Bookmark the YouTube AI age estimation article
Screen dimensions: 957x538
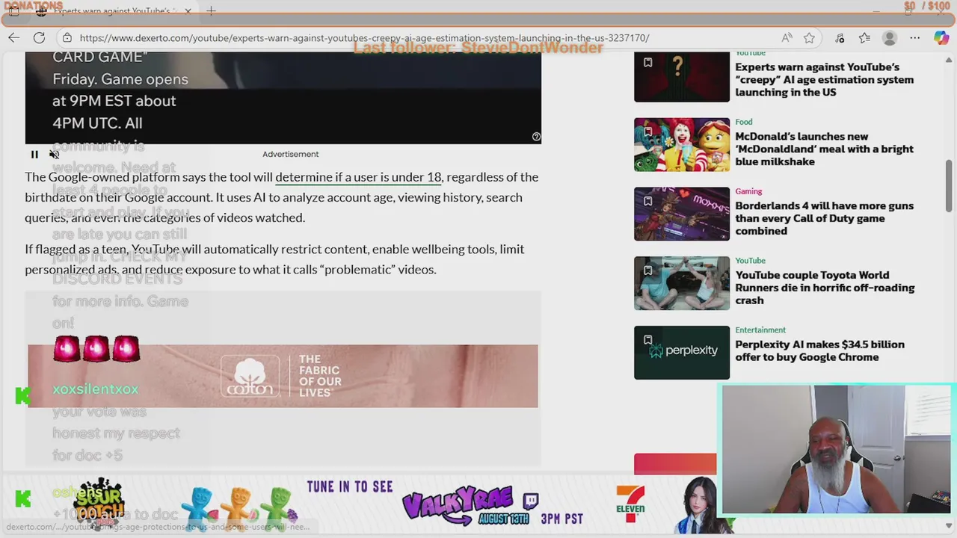(x=648, y=63)
